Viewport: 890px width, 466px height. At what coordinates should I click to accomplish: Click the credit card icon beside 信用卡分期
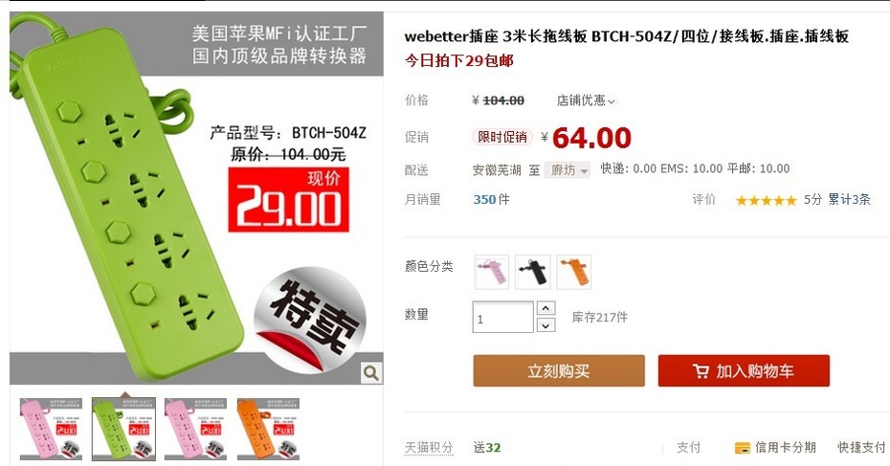743,448
